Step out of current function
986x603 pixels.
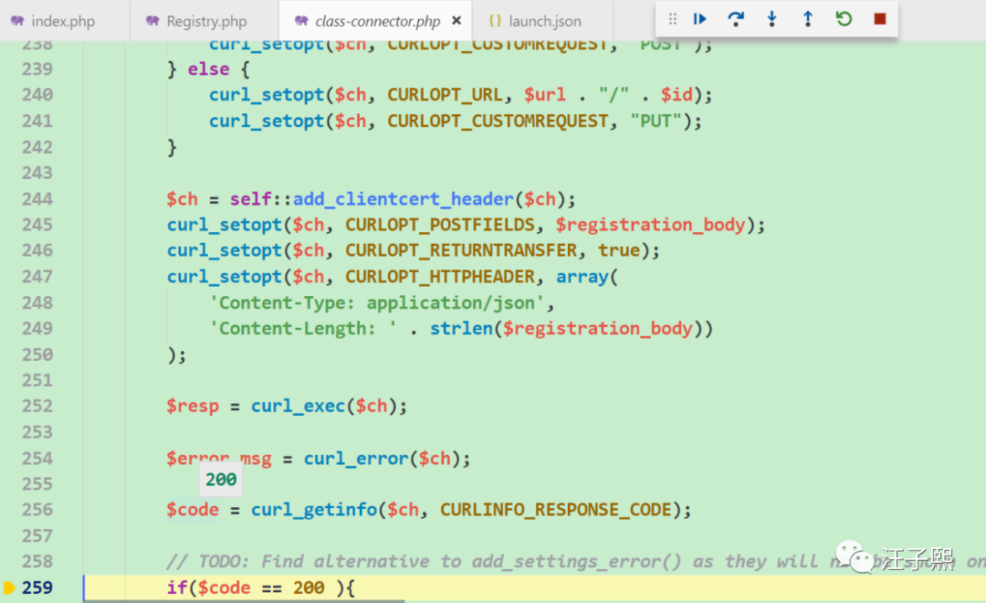tap(808, 19)
